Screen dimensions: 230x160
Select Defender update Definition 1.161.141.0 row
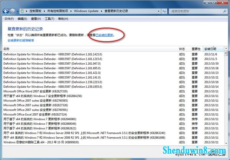coord(113,77)
